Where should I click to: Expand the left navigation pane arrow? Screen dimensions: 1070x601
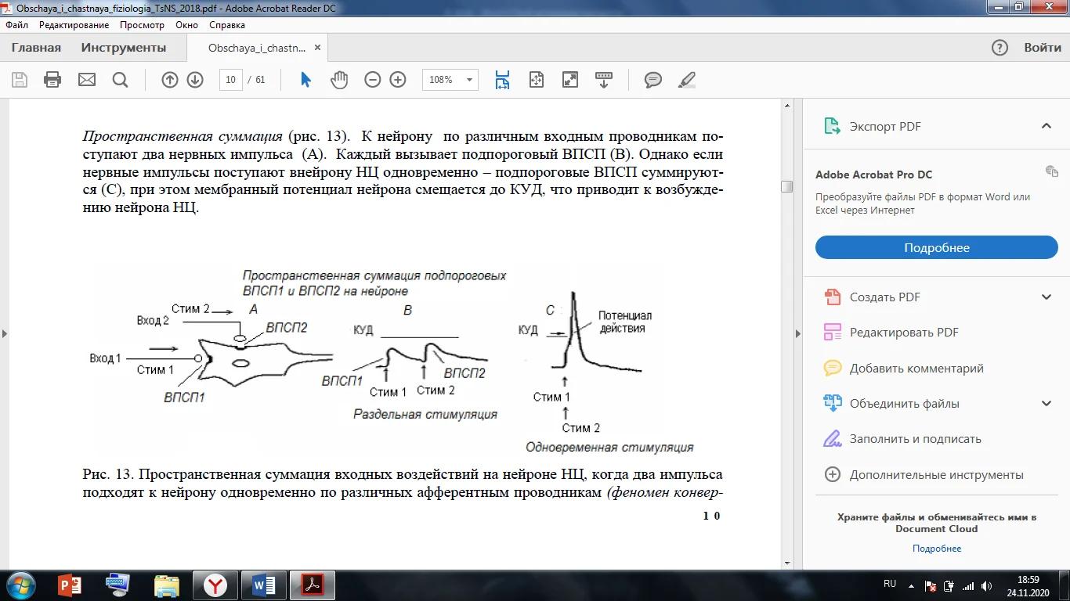[4, 333]
